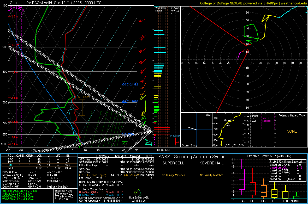This screenshot has width=308, height=204.
Task: Click the 'K = -13' index value
Action: coord(32,172)
